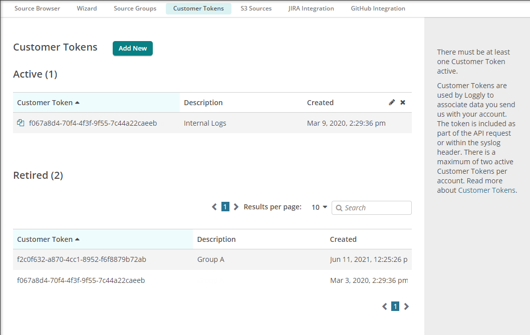Click bottom pagination next arrow
This screenshot has width=530, height=335.
pyautogui.click(x=406, y=306)
